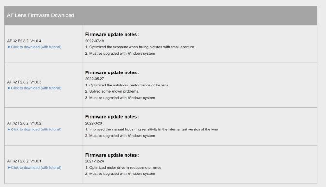326x187 pixels.
Task: Click the arrow icon beside the V1.0.4 download
Action: click(x=9, y=47)
